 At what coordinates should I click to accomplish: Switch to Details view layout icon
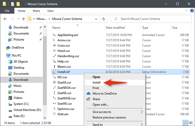pos(185,123)
